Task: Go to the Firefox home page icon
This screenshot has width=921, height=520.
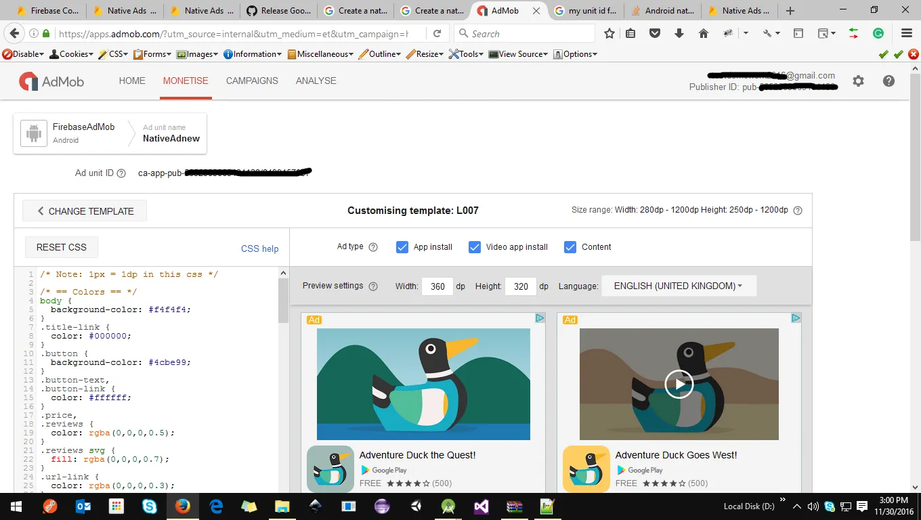Action: (704, 33)
